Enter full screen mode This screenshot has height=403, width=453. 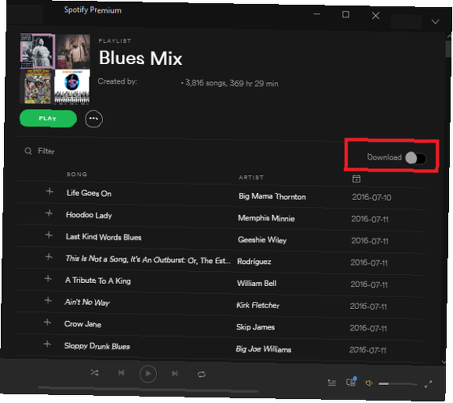[x=428, y=384]
